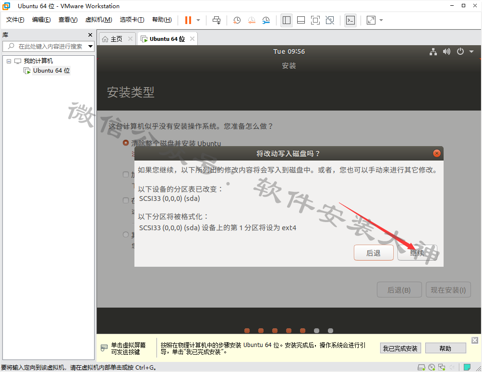Select the 清除整个磁盘并安装 Ubuntu radio button
The height and width of the screenshot is (372, 482).
point(125,143)
